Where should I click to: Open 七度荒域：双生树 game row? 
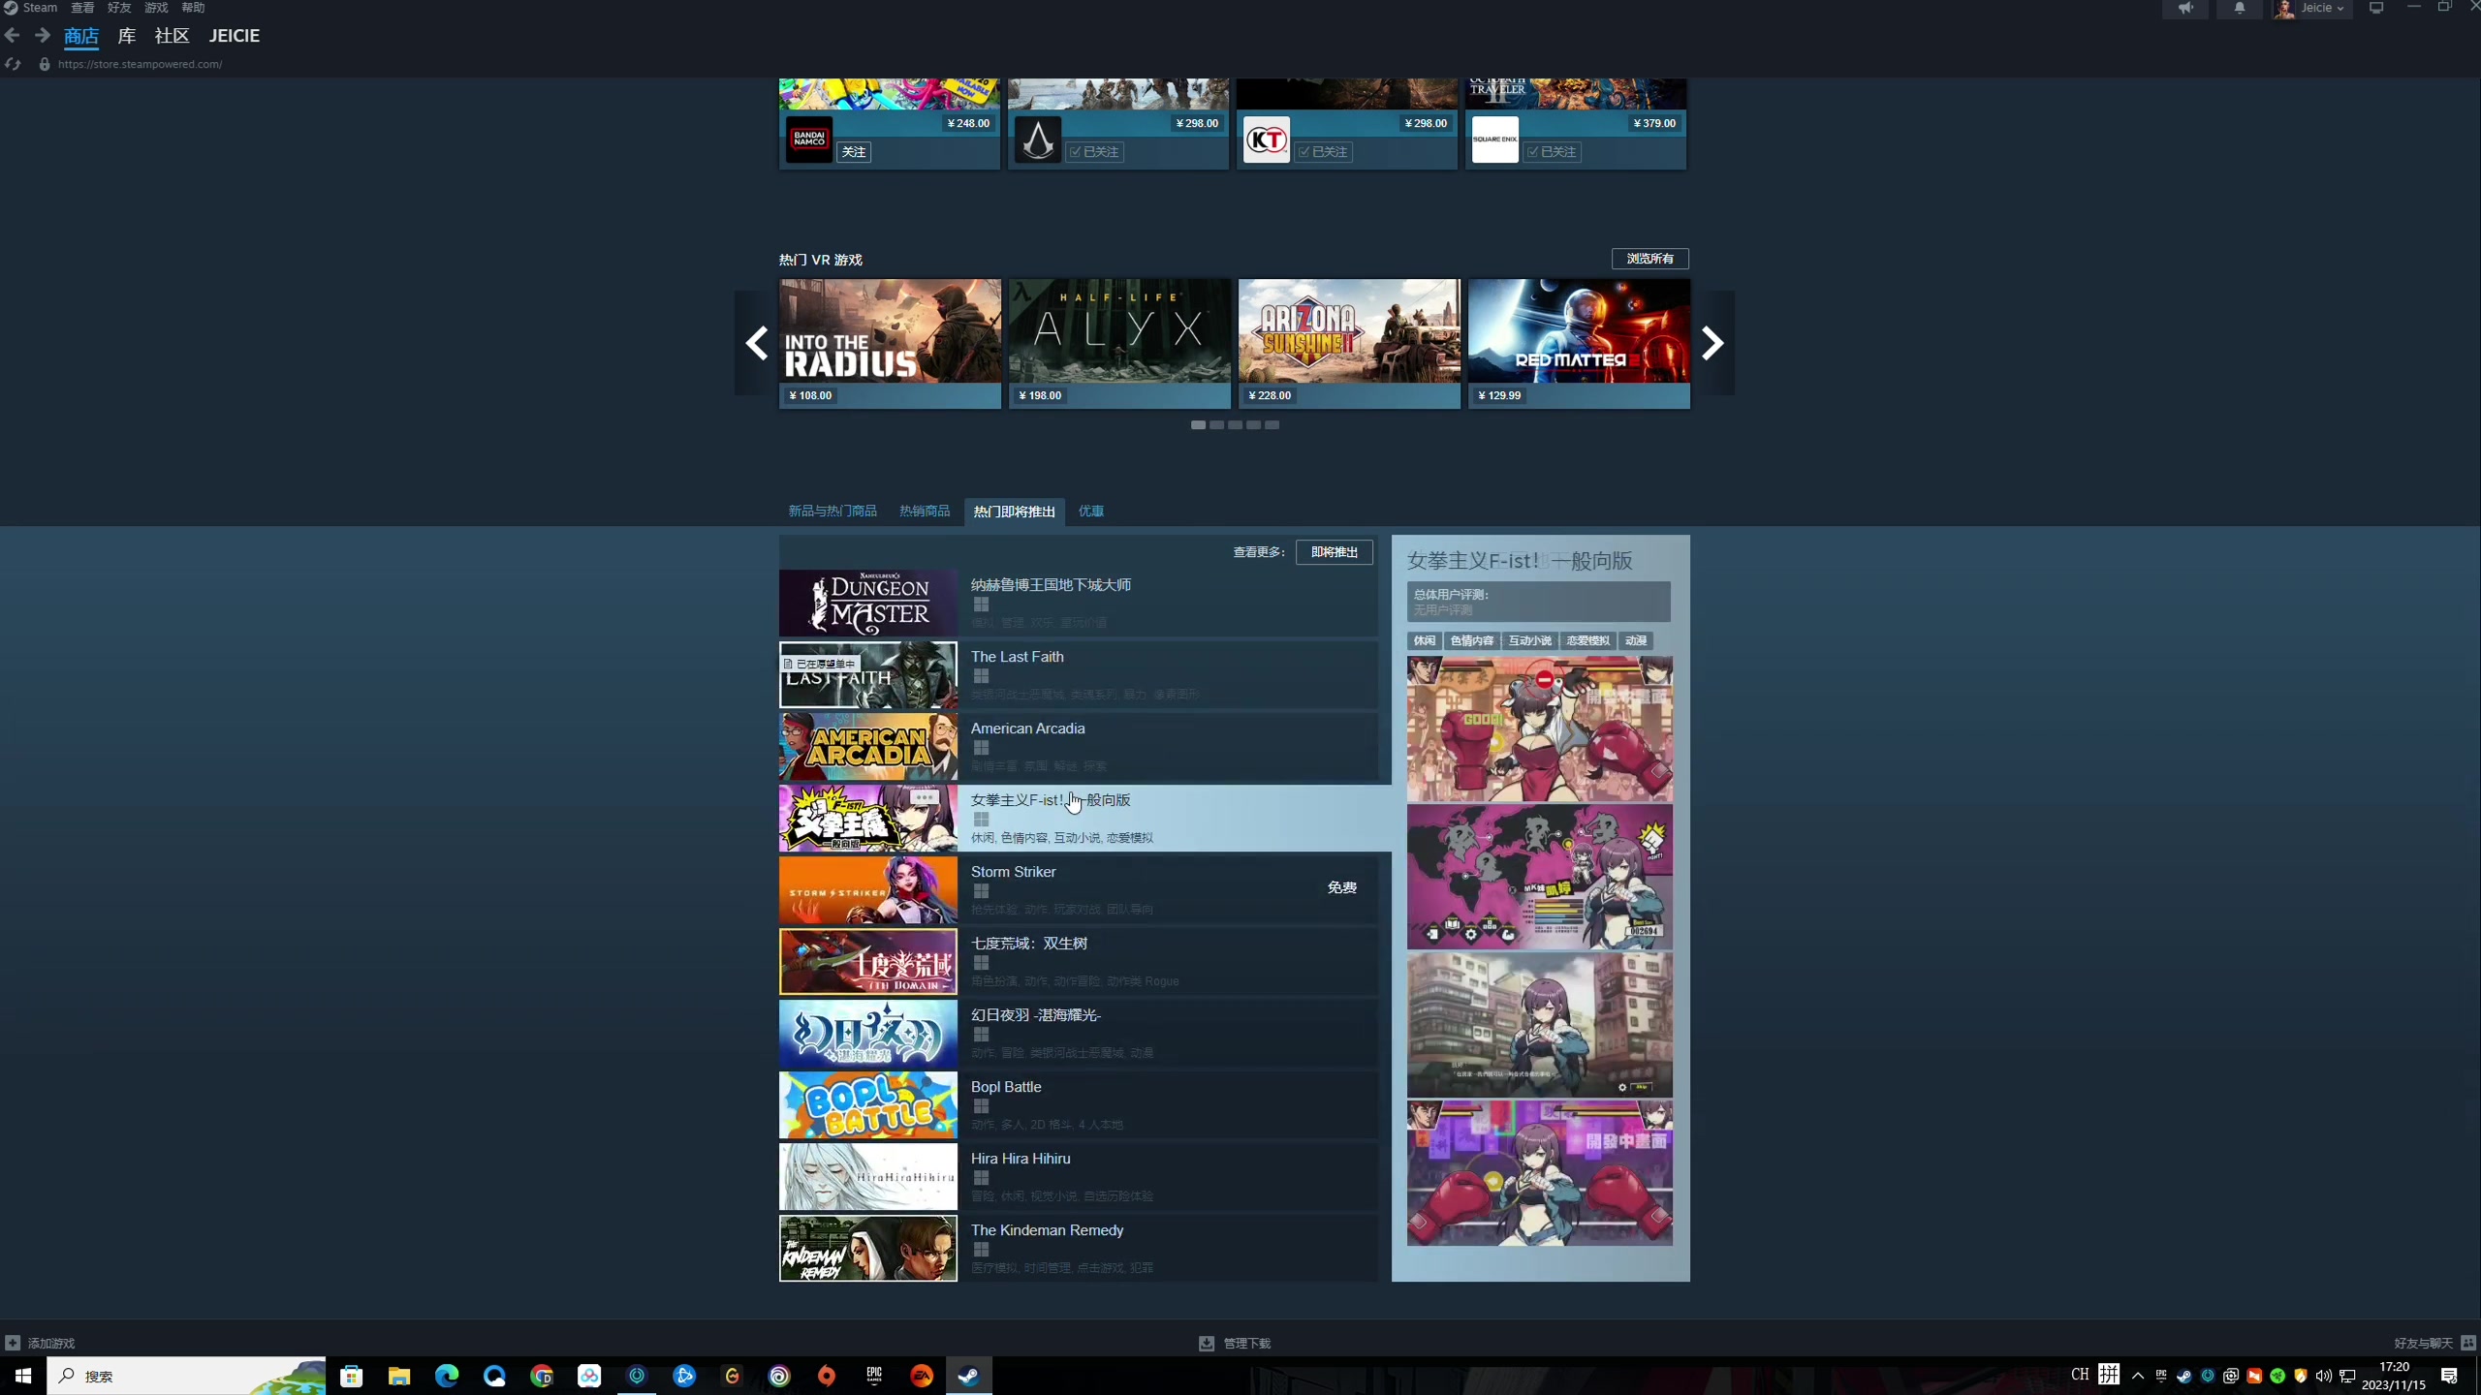[1079, 962]
